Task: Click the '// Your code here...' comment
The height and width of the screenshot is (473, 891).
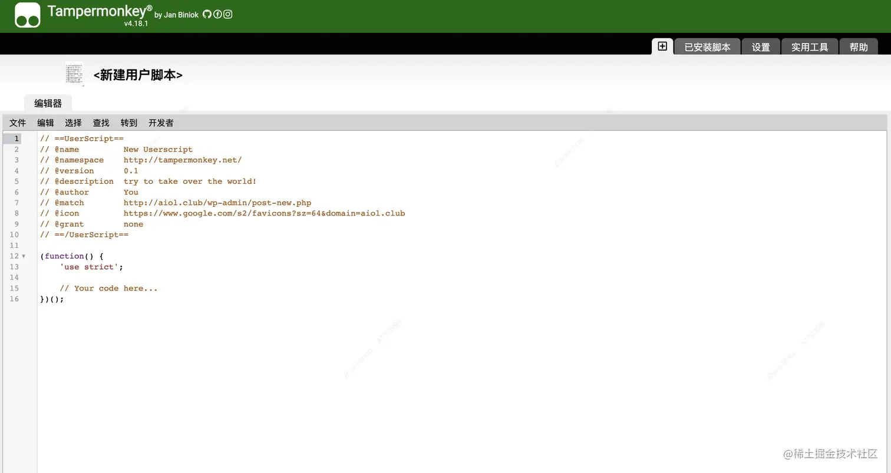Action: [x=108, y=288]
